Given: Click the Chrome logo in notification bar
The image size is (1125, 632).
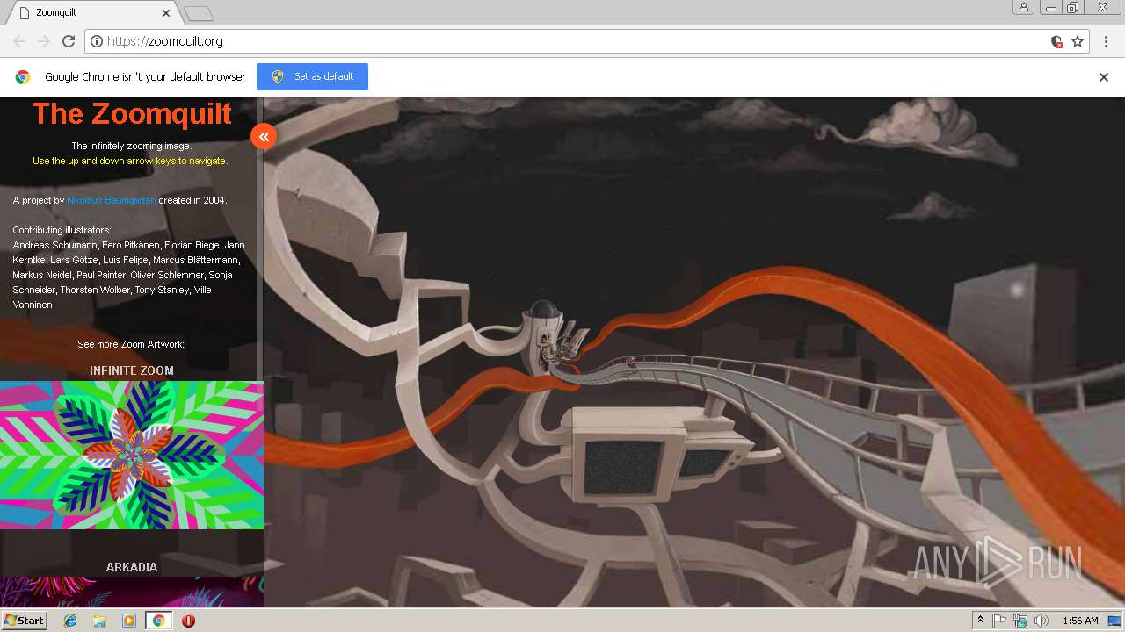Looking at the screenshot, I should tap(23, 76).
